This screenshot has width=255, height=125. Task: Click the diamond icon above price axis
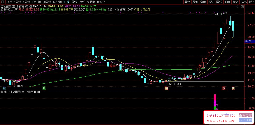238,7
